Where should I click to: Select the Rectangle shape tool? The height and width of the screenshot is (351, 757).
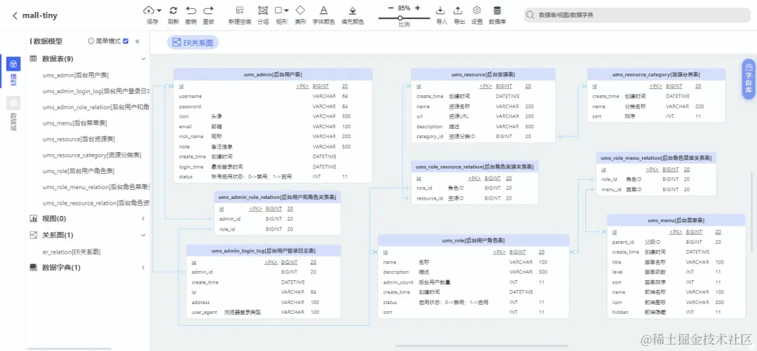point(278,10)
